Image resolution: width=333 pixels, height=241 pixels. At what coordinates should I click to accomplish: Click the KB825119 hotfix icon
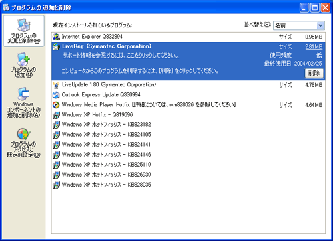click(56, 165)
